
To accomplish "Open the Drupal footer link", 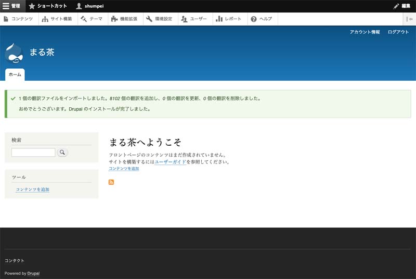I will tap(33, 273).
